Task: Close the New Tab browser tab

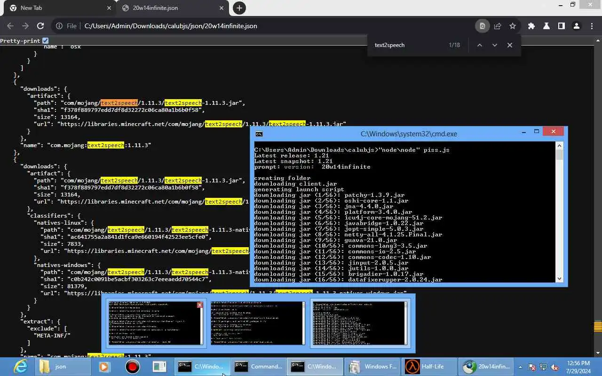Action: coord(109,8)
